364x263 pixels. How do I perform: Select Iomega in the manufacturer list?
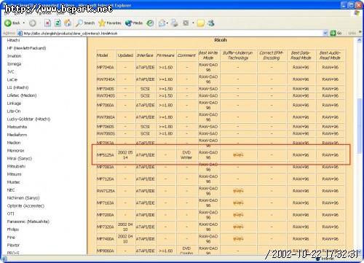[14, 64]
